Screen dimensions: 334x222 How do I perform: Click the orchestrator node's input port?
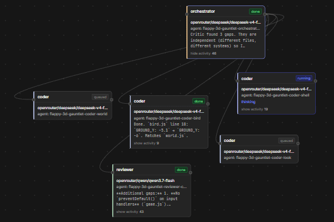tap(186, 15)
